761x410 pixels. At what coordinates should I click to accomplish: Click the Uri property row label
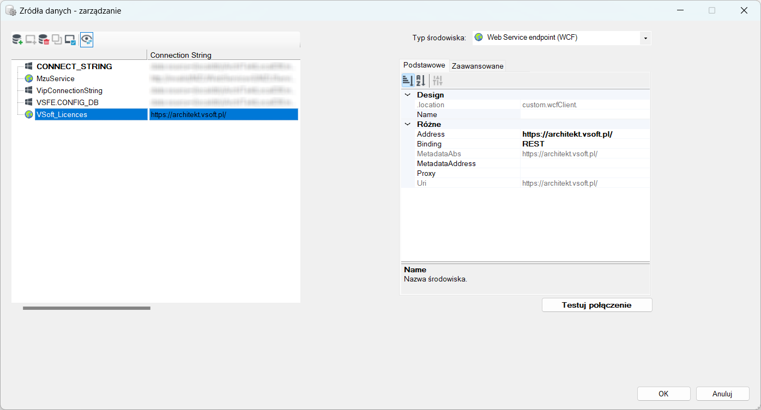[x=421, y=183]
